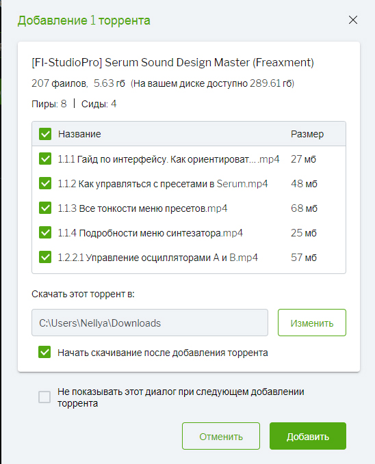Close the add torrent dialog
Viewport: 375px width, 464px height.
[x=353, y=20]
